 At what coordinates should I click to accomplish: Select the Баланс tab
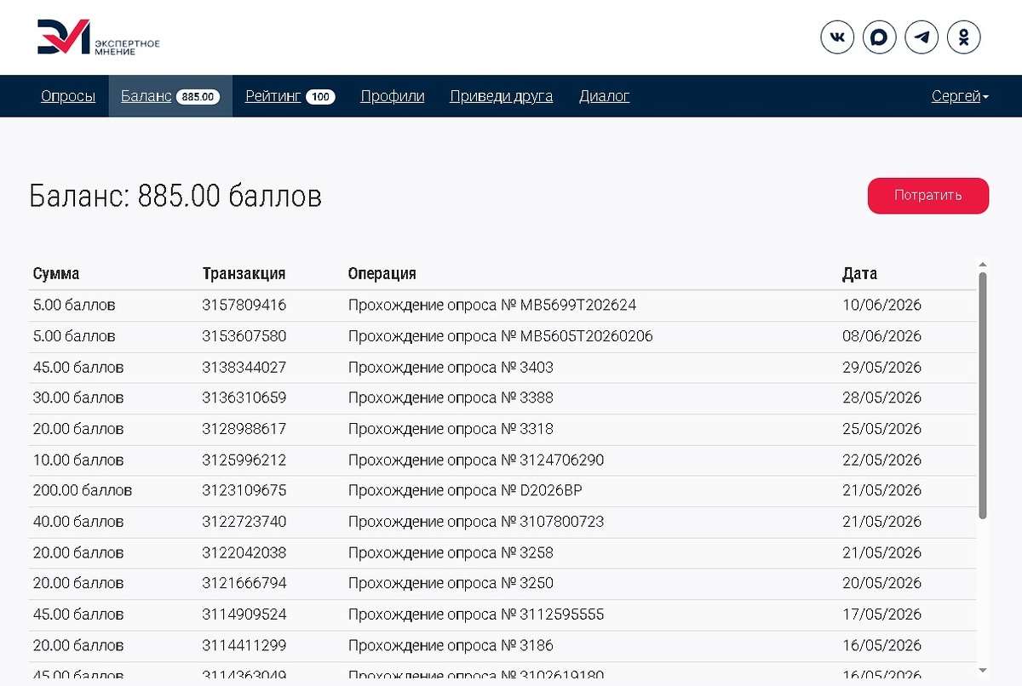[170, 96]
